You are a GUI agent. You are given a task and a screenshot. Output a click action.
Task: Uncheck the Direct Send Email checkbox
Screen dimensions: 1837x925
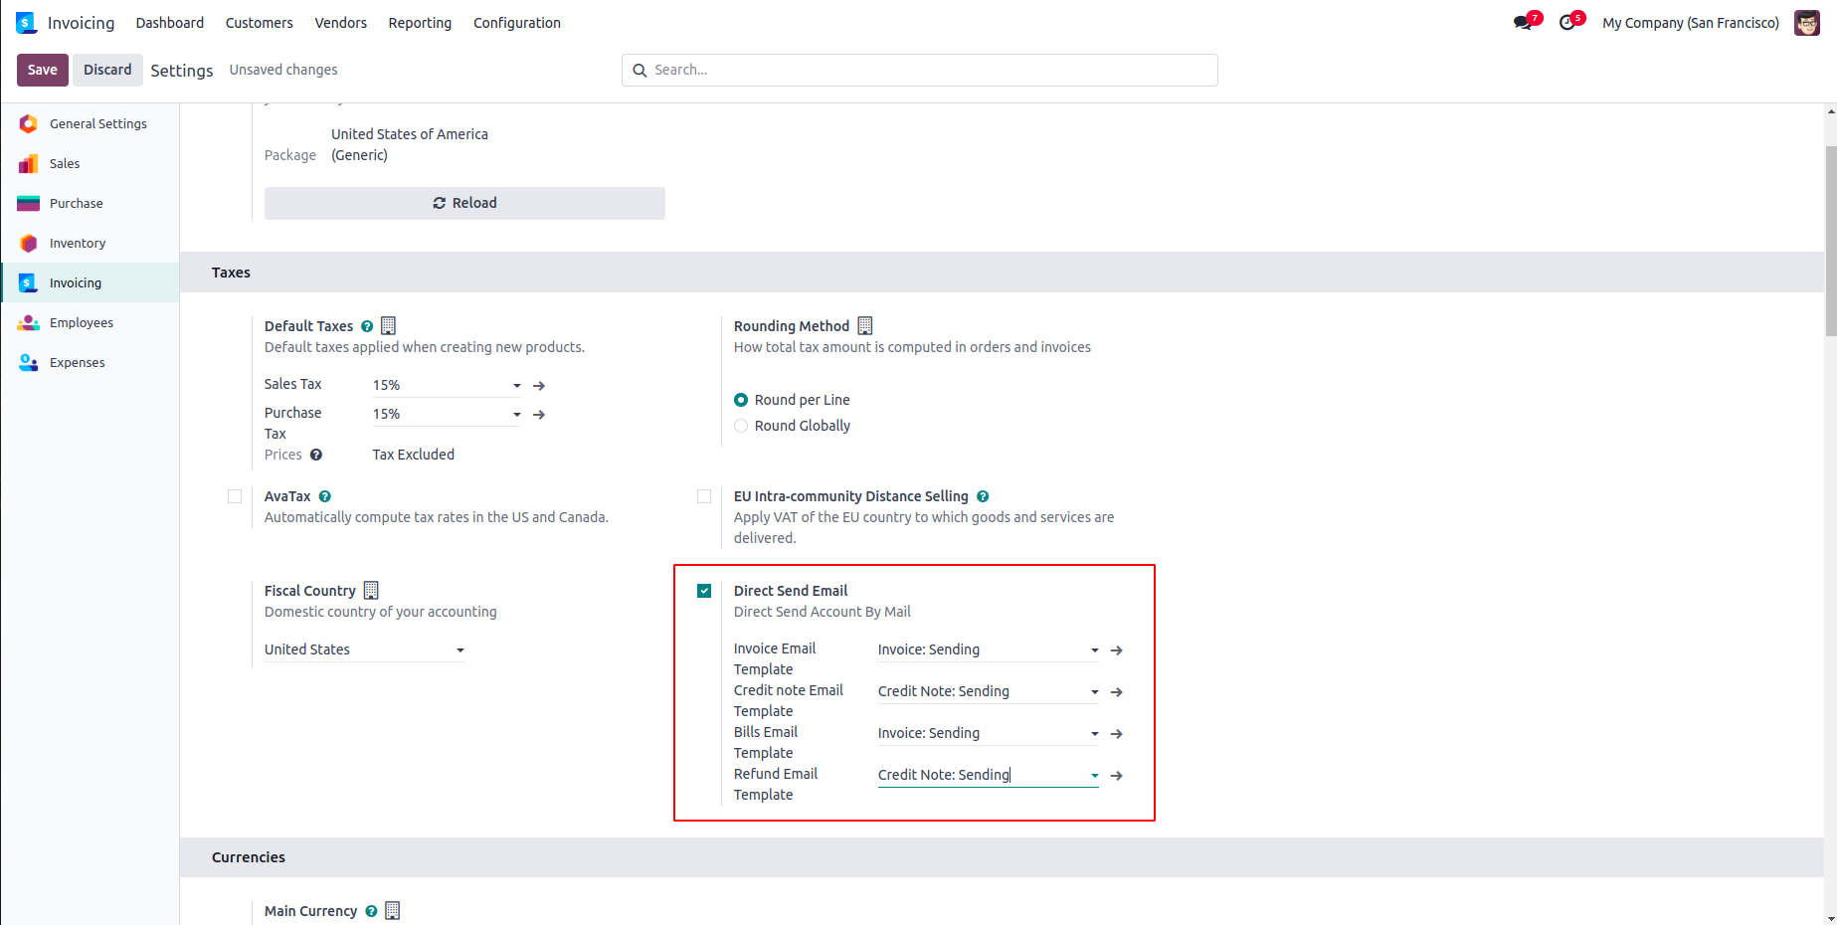tap(704, 591)
